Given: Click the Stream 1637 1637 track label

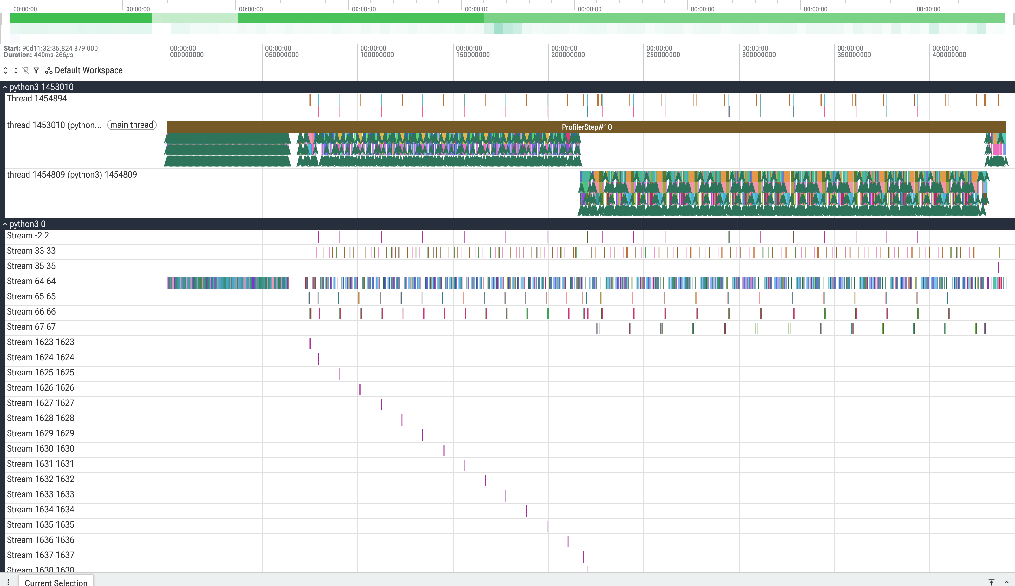Looking at the screenshot, I should (41, 556).
